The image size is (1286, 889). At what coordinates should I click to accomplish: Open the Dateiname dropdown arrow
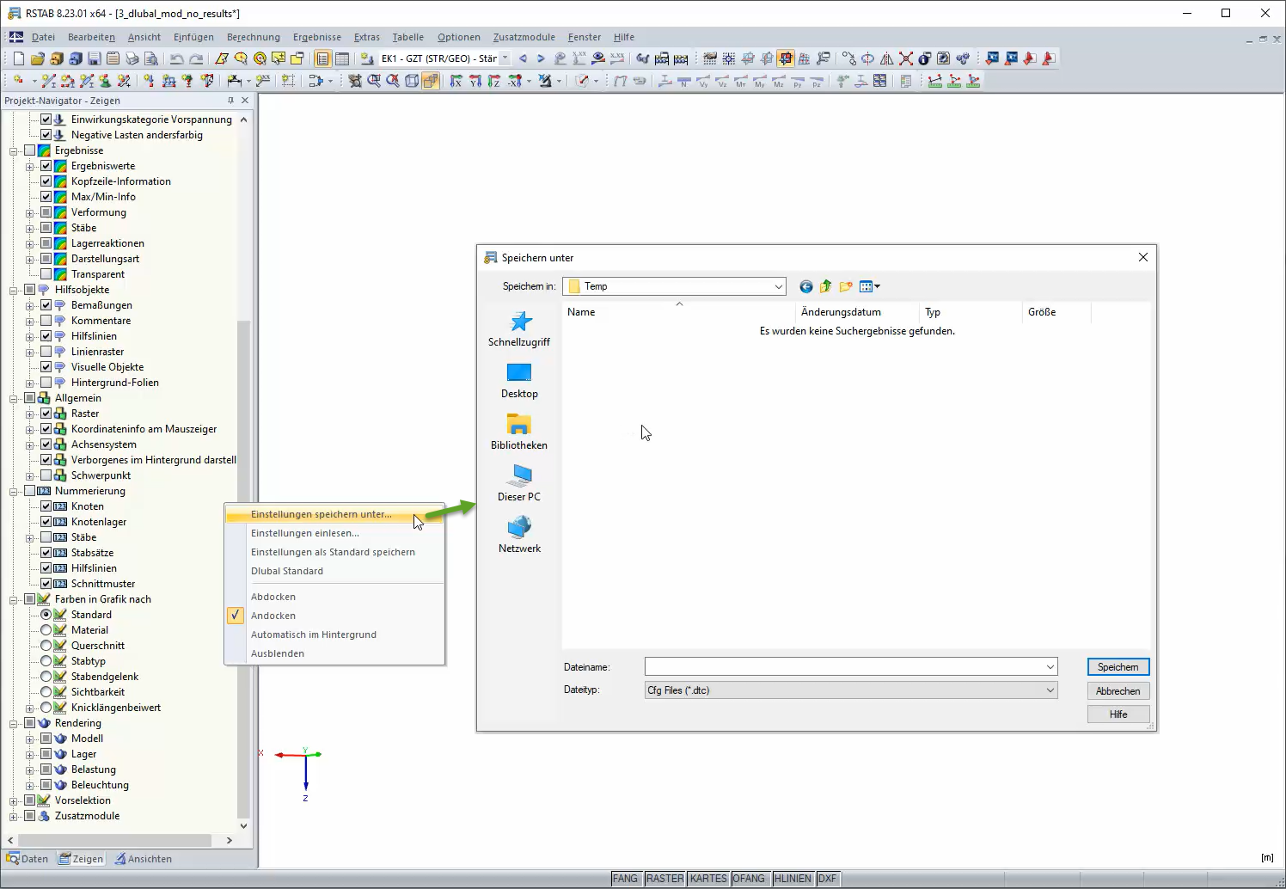pos(1050,667)
